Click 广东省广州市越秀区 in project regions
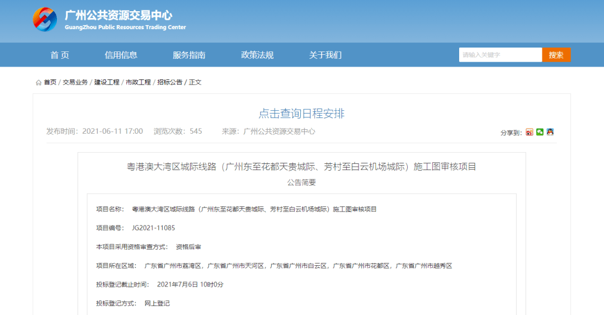 [424, 266]
